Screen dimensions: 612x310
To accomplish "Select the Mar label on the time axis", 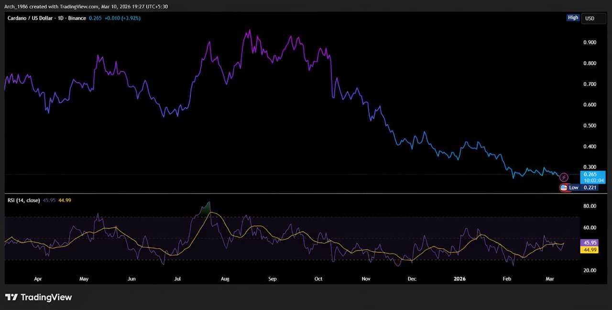I will tap(549, 279).
